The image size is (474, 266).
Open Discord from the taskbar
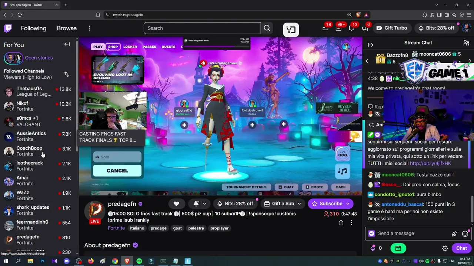[x=67, y=261]
